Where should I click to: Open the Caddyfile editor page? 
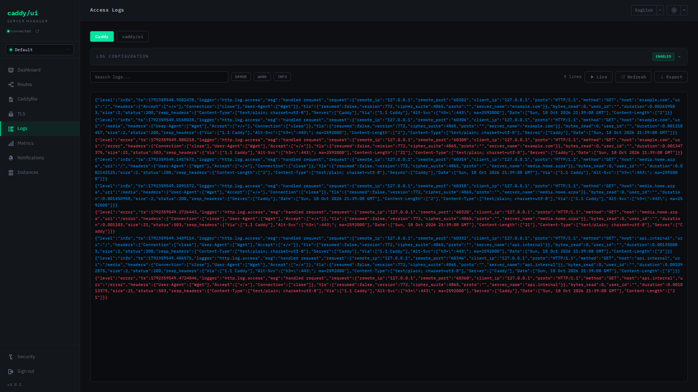pyautogui.click(x=40, y=99)
